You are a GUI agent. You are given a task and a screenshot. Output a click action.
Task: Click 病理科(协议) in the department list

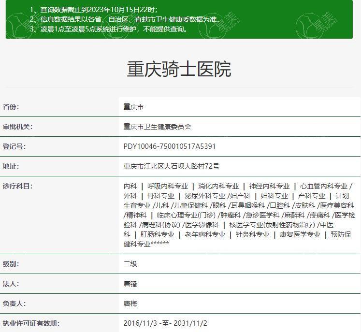(x=161, y=225)
